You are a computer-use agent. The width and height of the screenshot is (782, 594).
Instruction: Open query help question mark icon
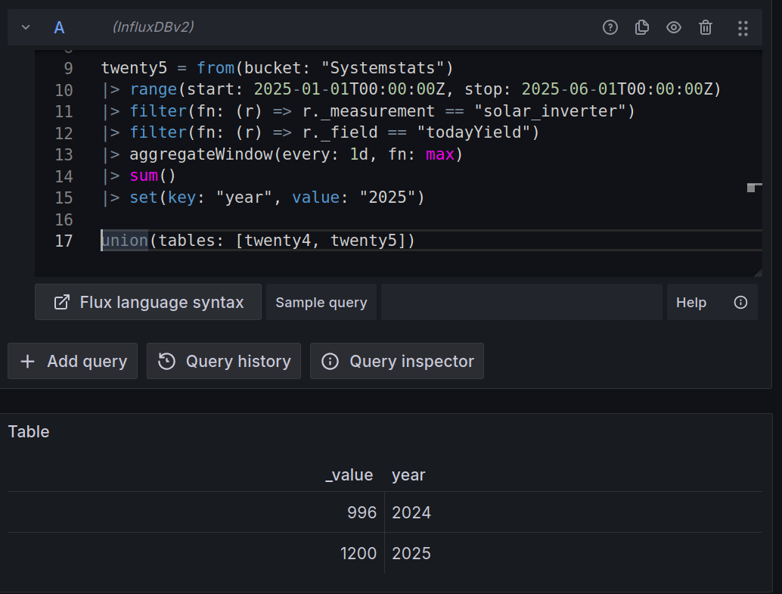[x=610, y=28]
